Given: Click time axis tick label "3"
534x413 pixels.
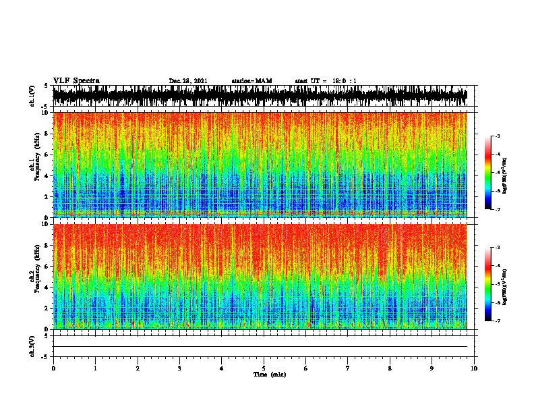Looking at the screenshot, I should 179,368.
